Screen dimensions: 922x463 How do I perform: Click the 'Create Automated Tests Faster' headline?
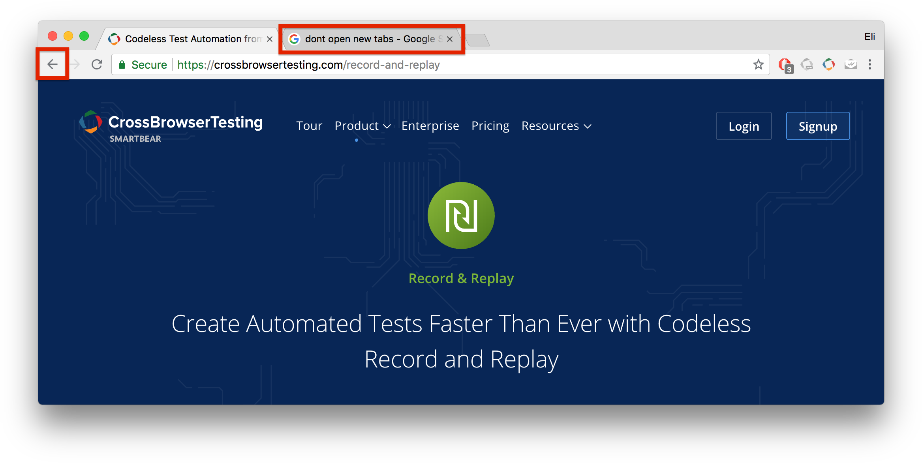click(x=461, y=341)
